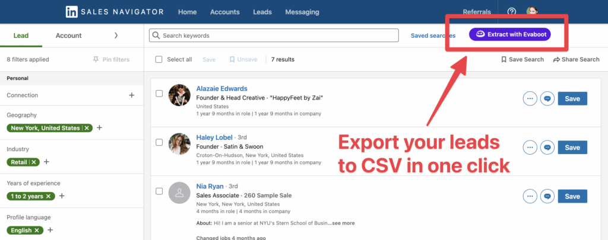Open Leads in top navigation
This screenshot has width=608, height=240.
(262, 12)
